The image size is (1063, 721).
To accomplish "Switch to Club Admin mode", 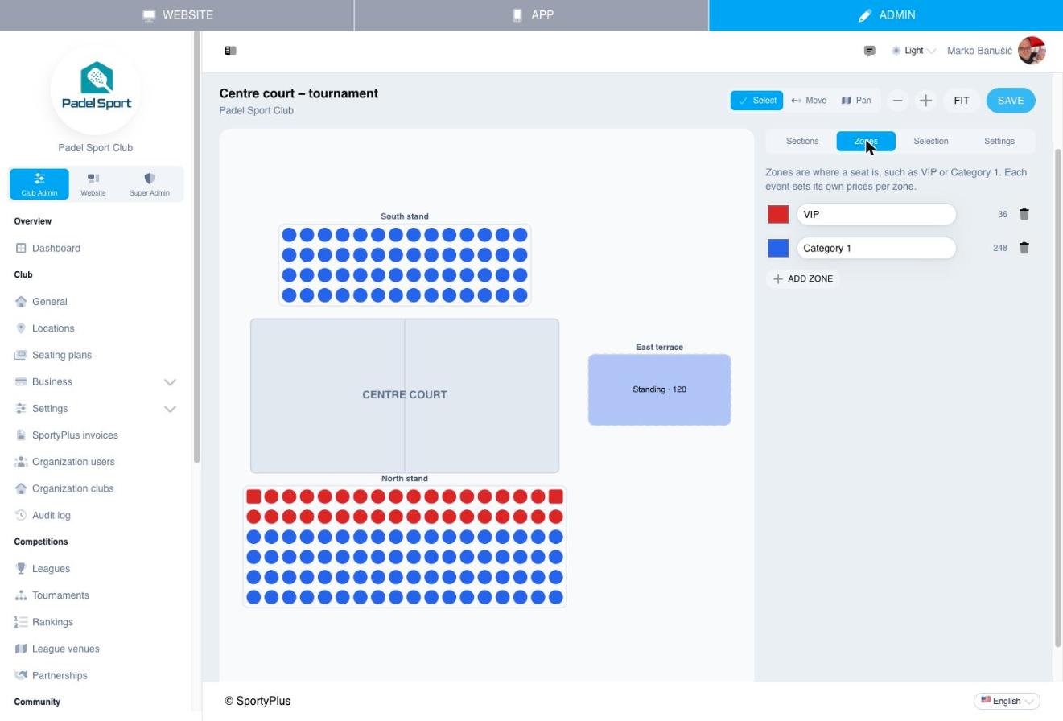I will (x=39, y=184).
